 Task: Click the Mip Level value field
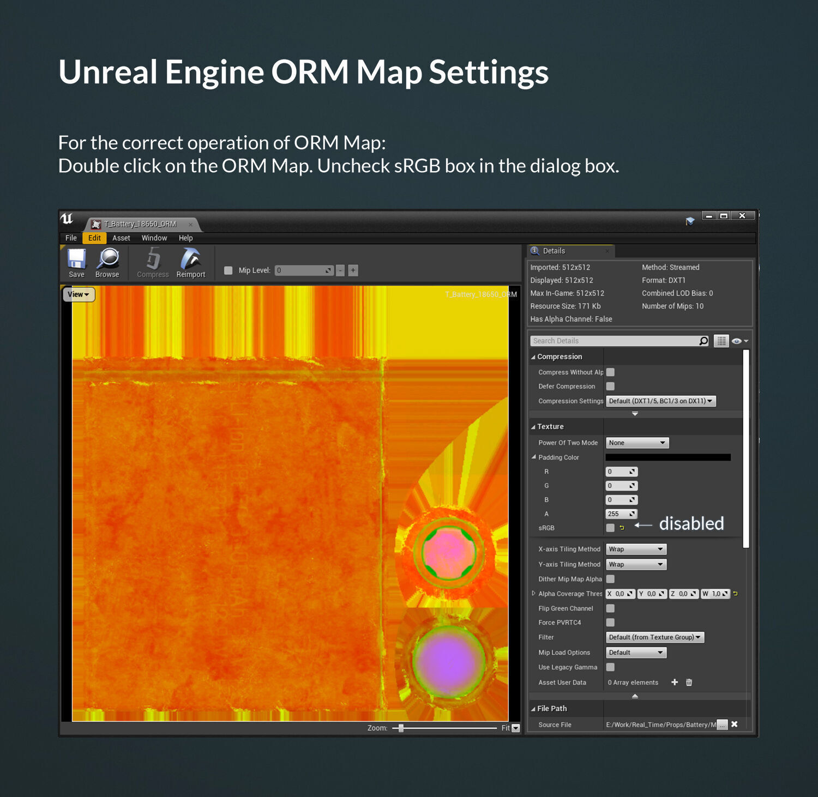pos(304,270)
